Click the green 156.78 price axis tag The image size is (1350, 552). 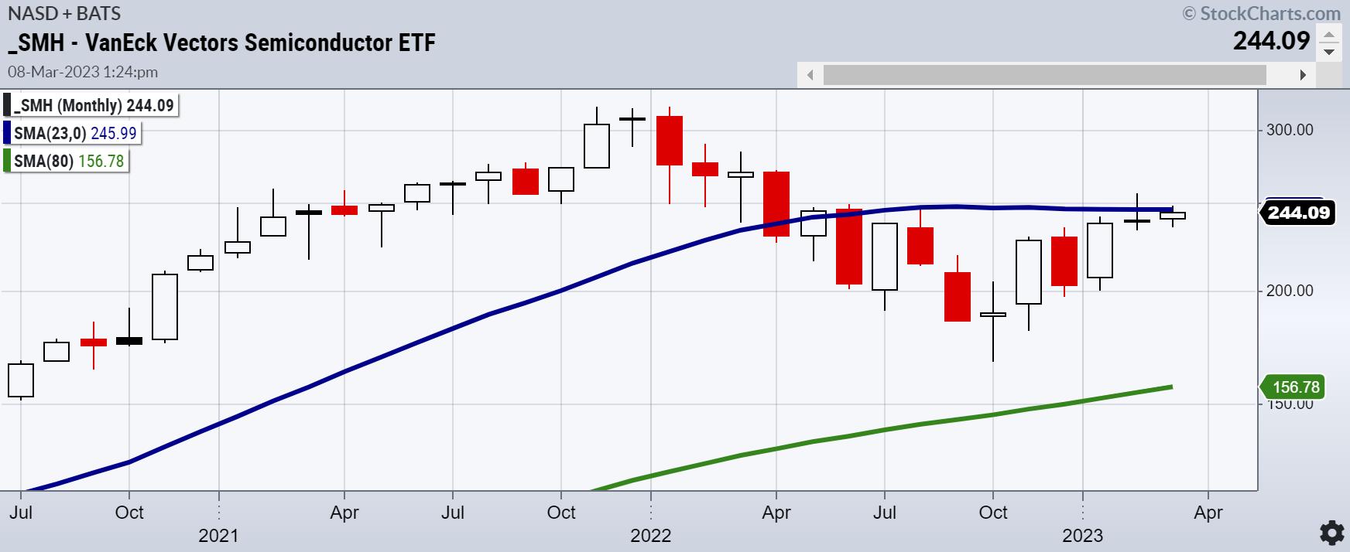1298,387
